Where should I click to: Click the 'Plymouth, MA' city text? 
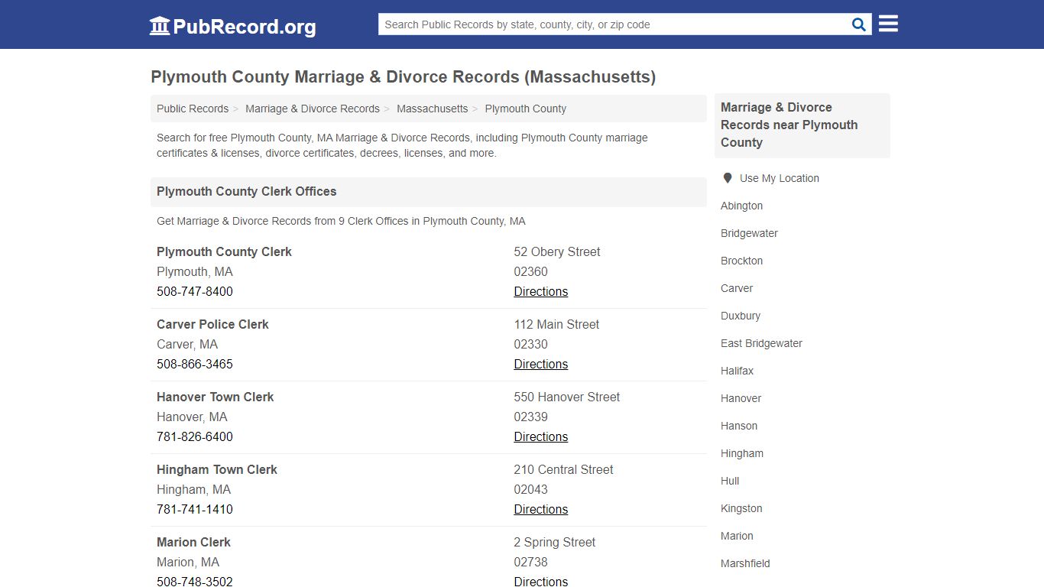click(x=195, y=271)
